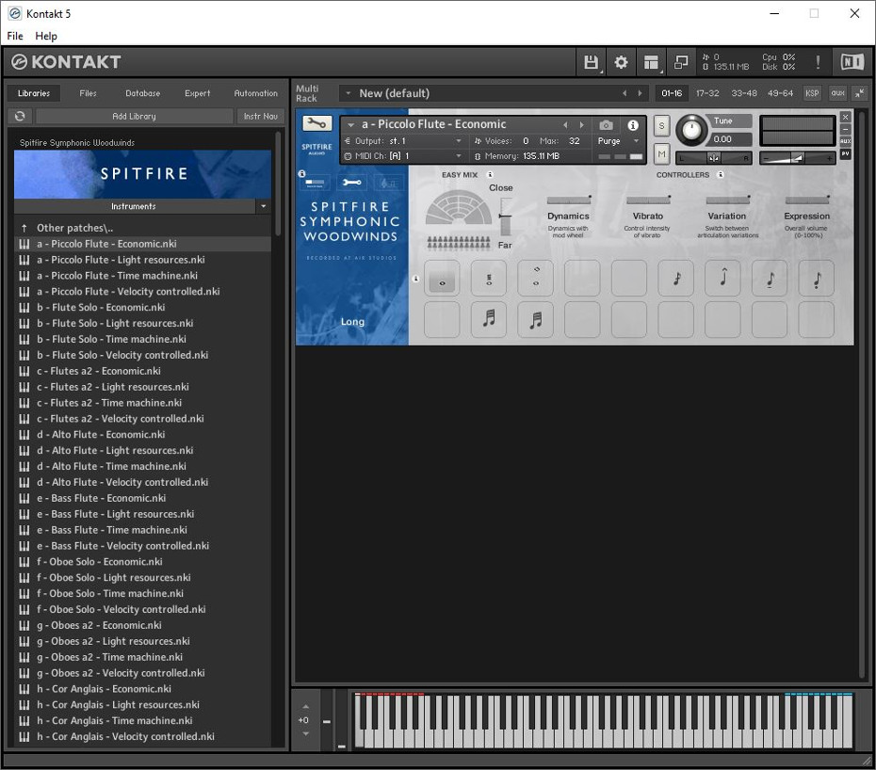Switch to the Files tab
The width and height of the screenshot is (876, 770).
tap(88, 93)
